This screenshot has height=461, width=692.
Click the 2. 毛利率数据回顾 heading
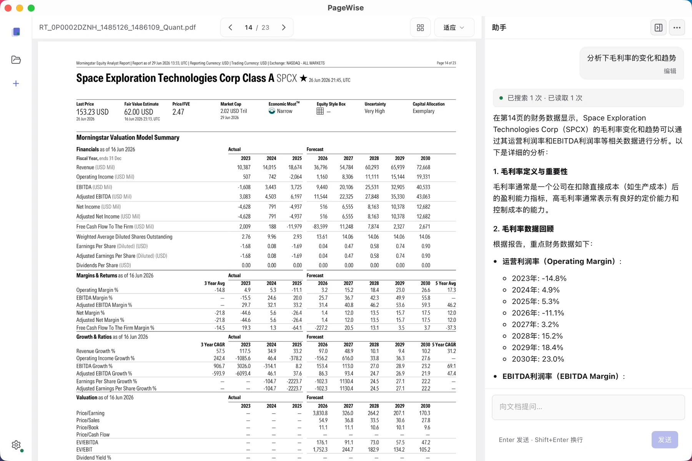tap(523, 229)
